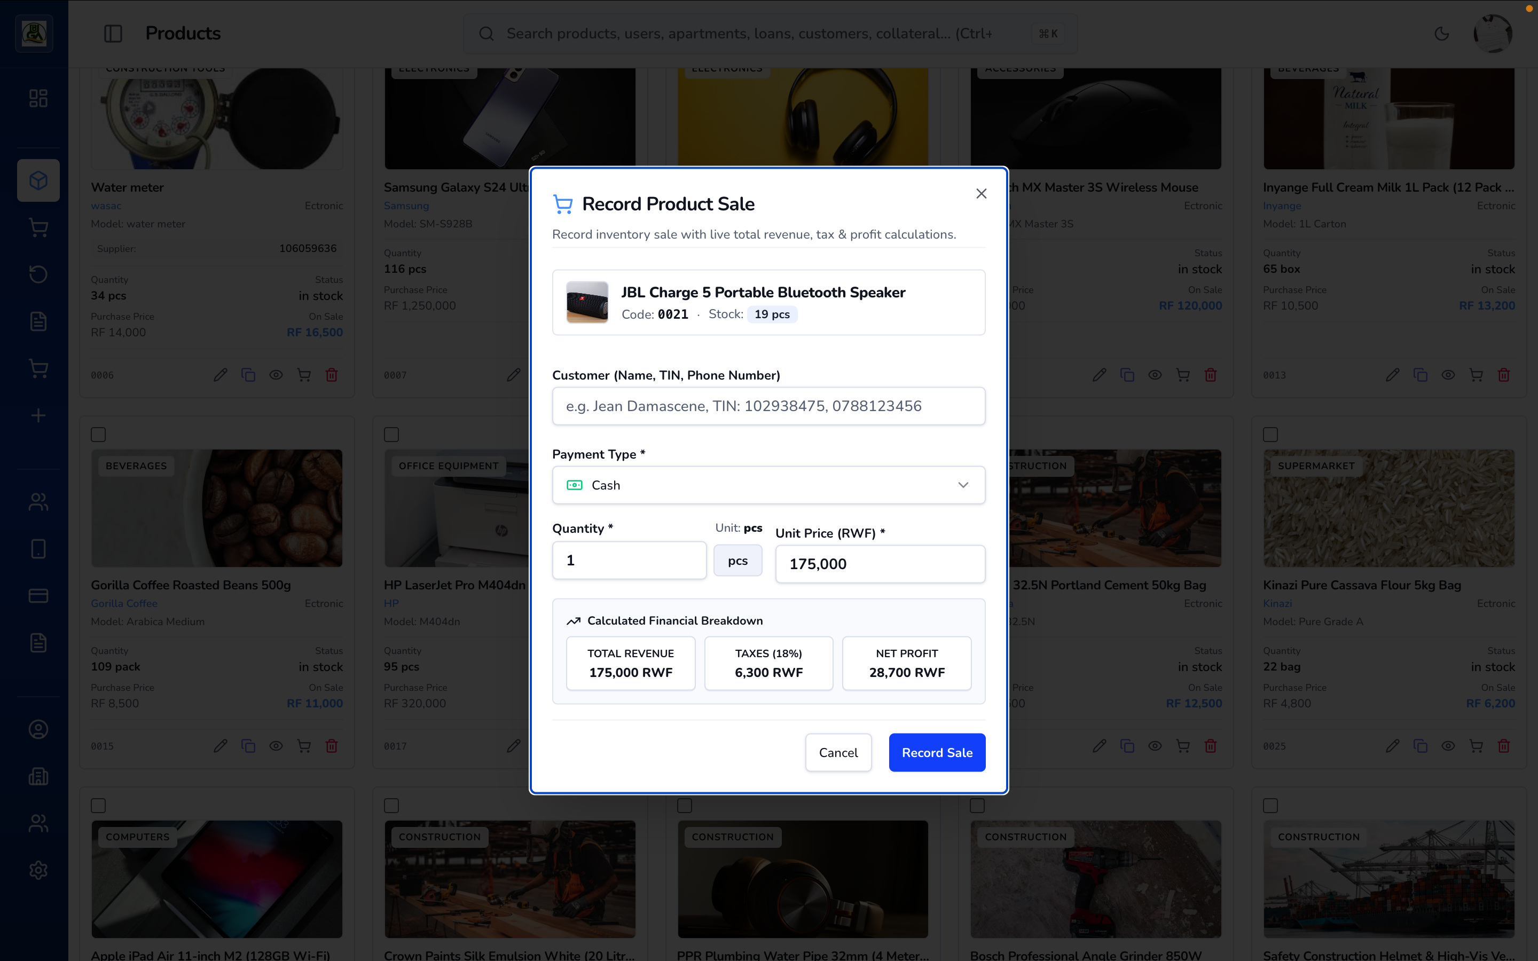1538x961 pixels.
Task: Select the Kinazi Cassava Flour checkbox
Action: coord(1270,435)
